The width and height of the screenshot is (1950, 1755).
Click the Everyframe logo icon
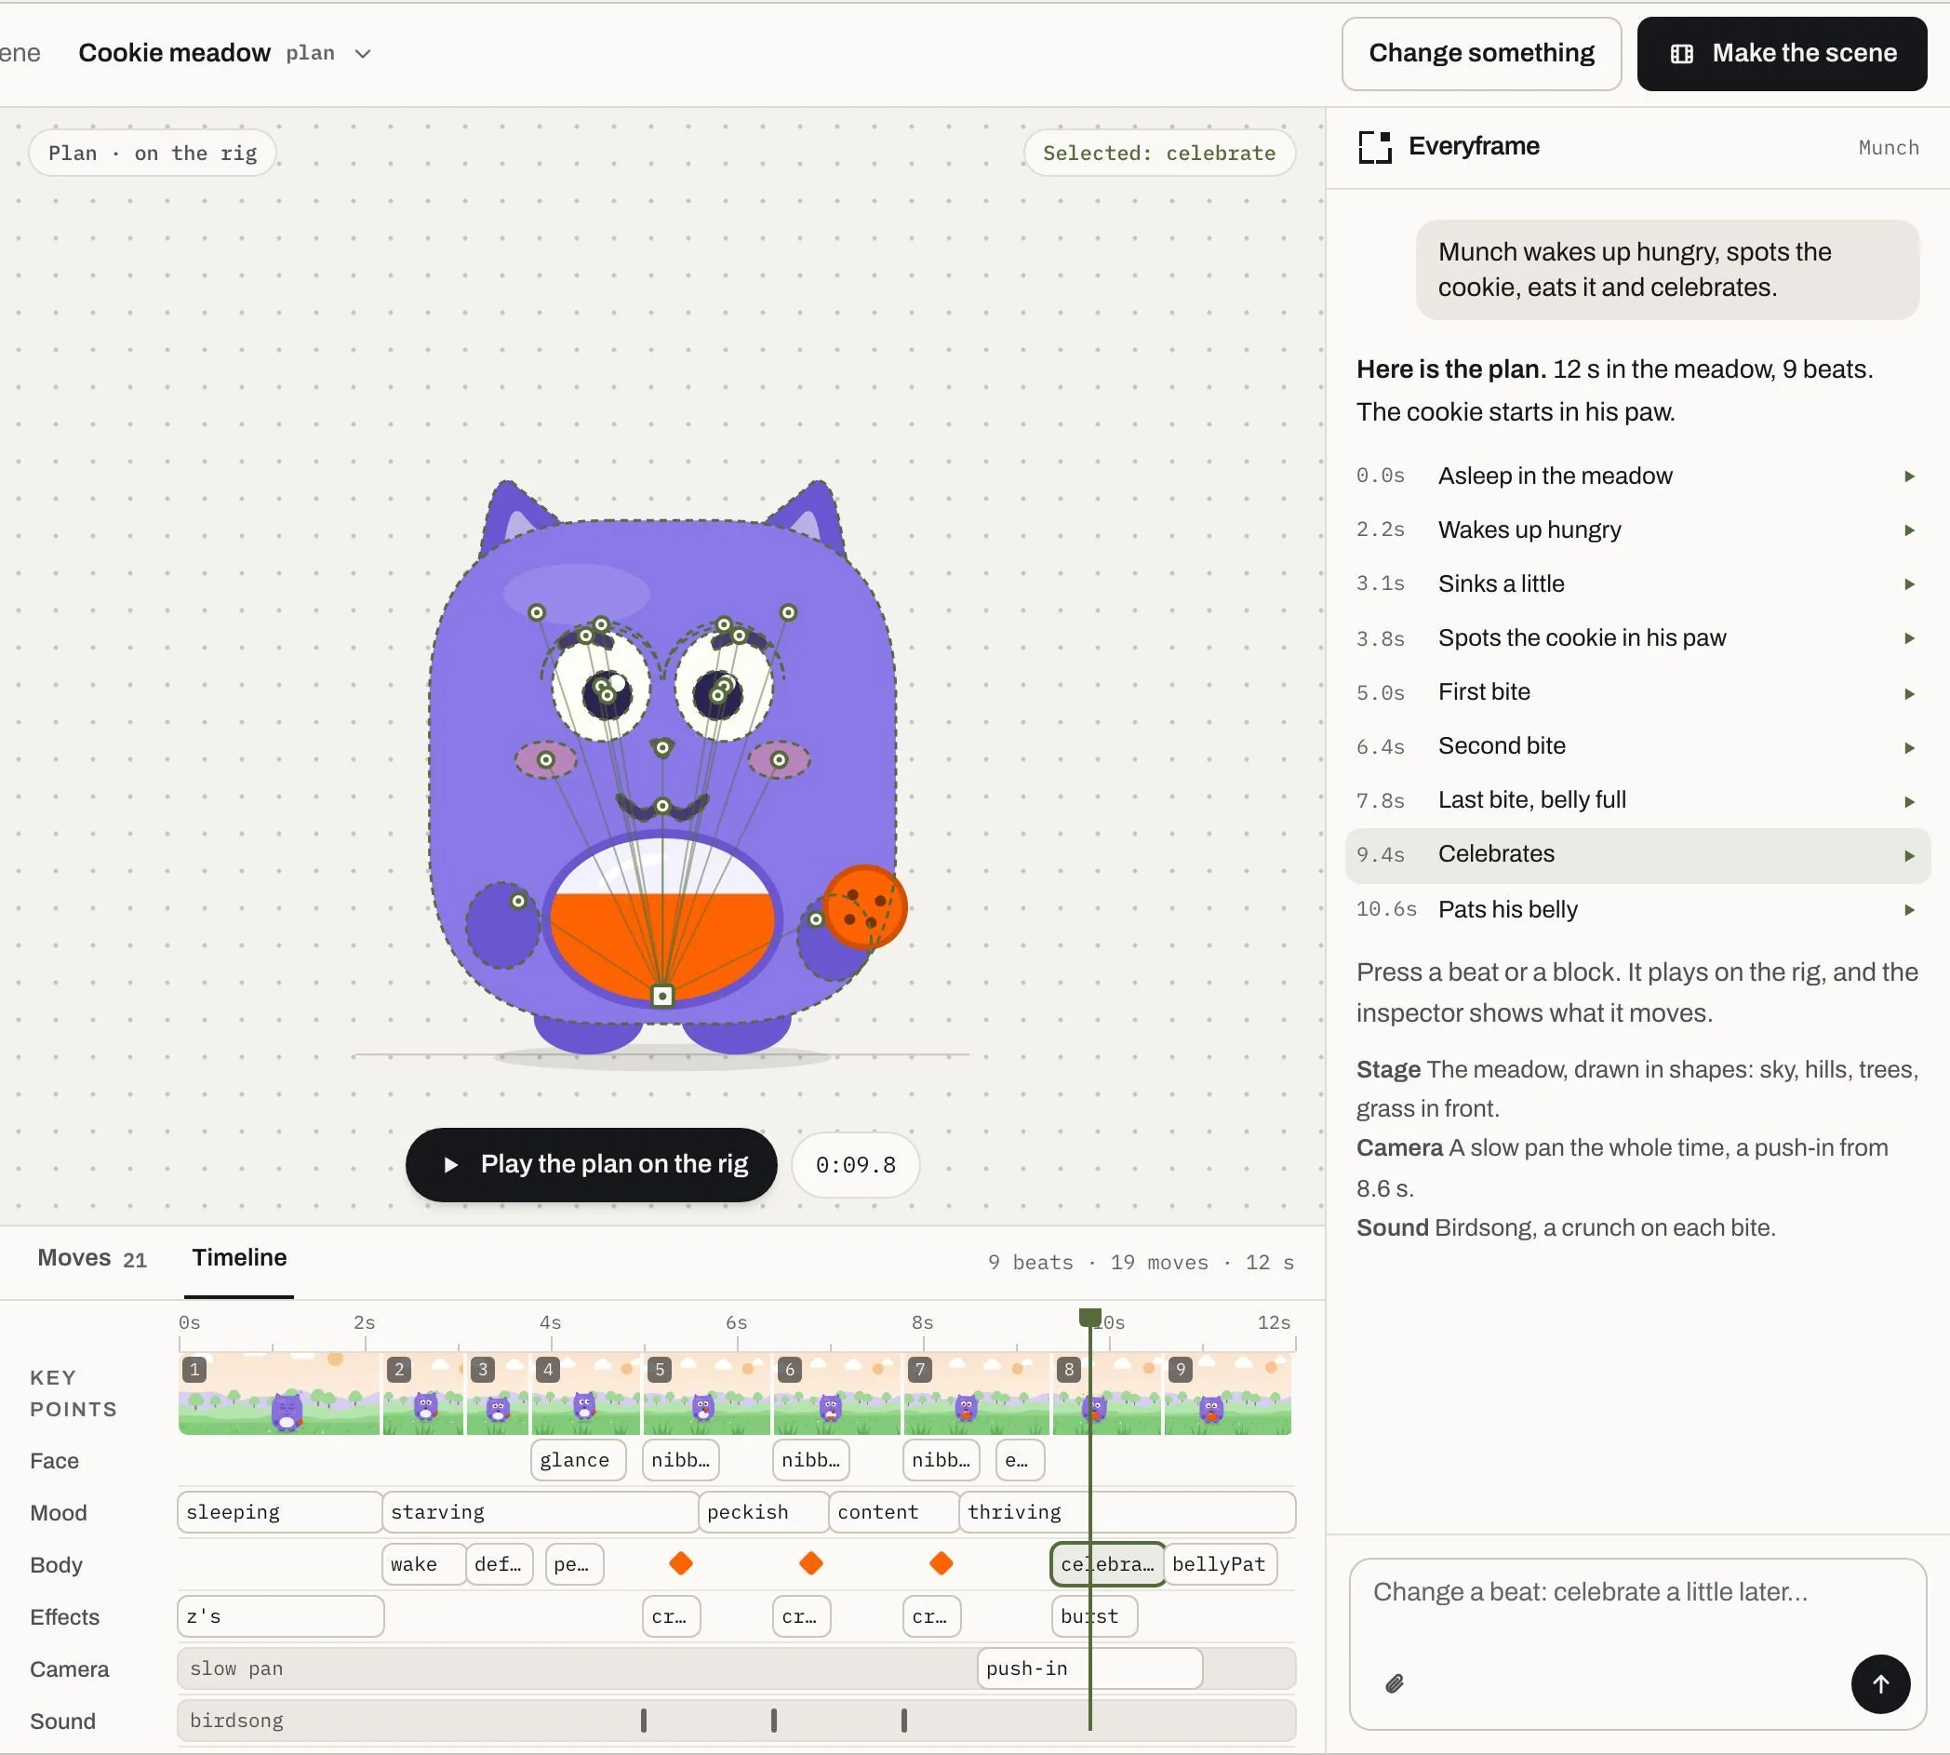point(1374,148)
